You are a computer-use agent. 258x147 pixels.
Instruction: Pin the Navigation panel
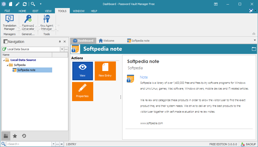[x=60, y=42]
